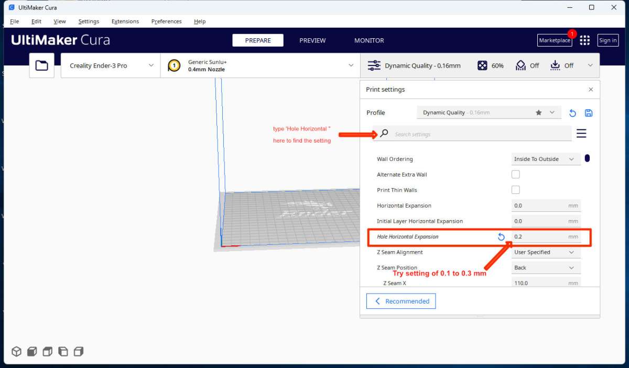Open the Edit menu
The width and height of the screenshot is (629, 368).
pos(36,21)
